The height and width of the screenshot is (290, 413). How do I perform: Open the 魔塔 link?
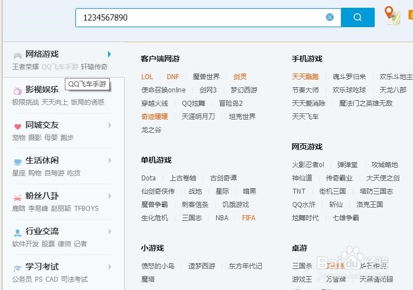[x=148, y=279]
